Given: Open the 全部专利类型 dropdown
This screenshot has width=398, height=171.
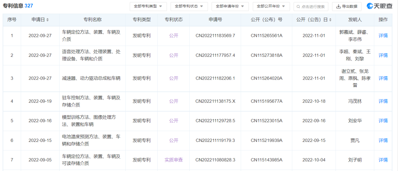Looking at the screenshot, I should pos(148,7).
